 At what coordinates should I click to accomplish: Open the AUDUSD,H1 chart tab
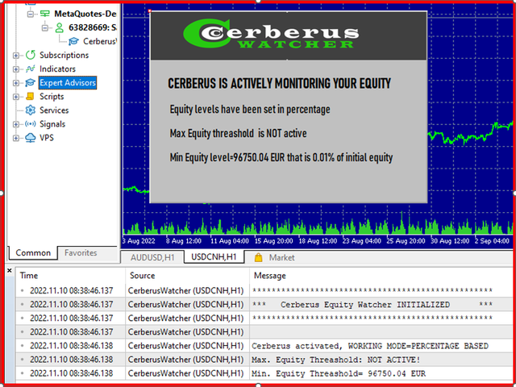click(x=152, y=257)
